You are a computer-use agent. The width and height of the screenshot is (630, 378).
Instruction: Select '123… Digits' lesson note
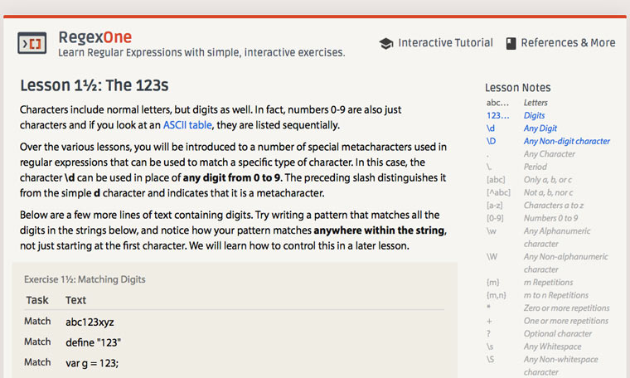535,116
